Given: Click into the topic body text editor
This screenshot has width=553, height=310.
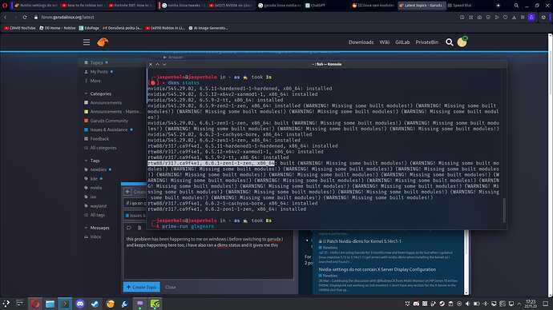Looking at the screenshot, I should tap(208, 256).
